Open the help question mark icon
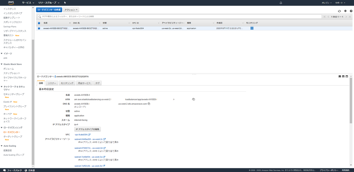Screen dimensions: 354x172 tap(350, 11)
